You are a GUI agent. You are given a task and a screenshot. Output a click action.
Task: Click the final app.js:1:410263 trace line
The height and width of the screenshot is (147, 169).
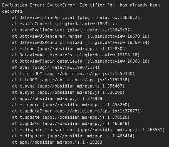point(57,143)
